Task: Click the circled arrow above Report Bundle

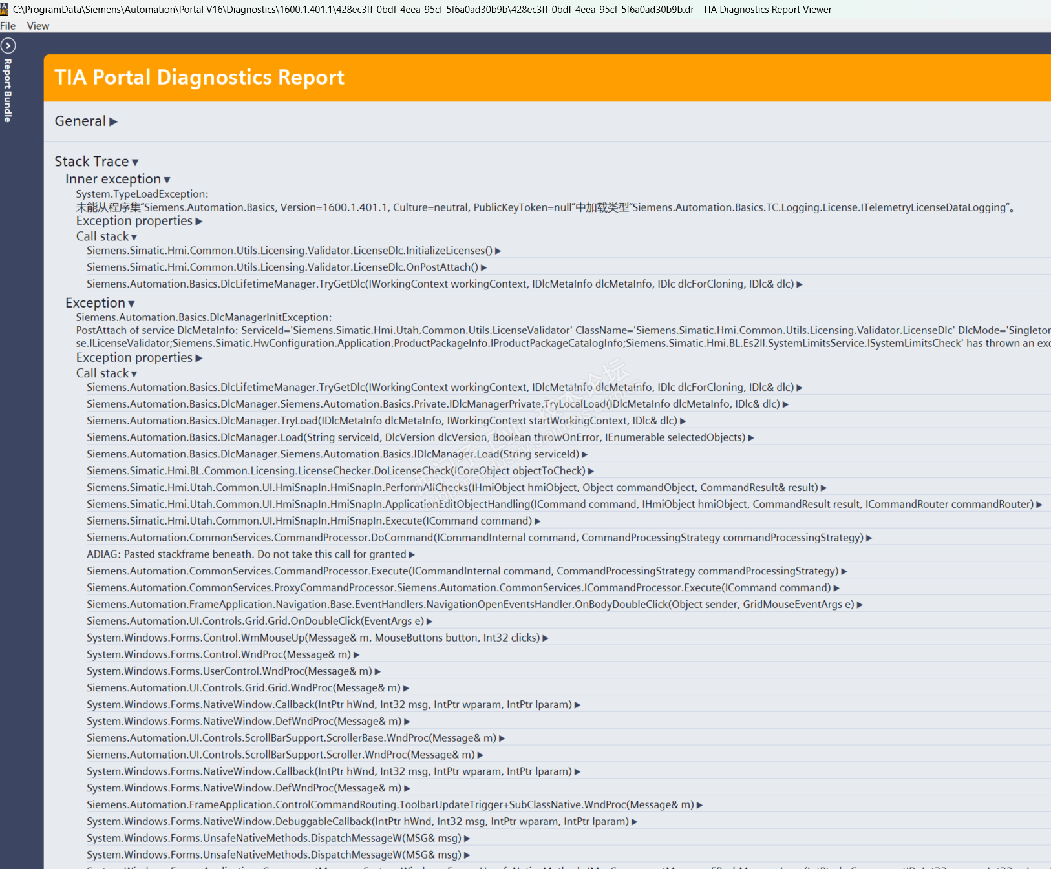Action: (8, 46)
